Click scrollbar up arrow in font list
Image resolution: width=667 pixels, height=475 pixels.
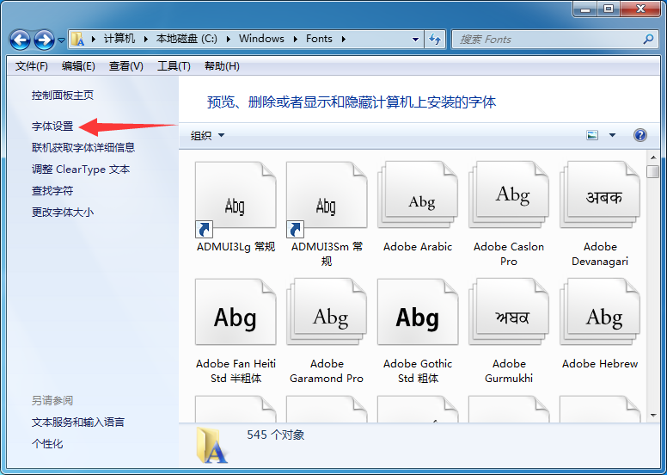click(x=653, y=157)
